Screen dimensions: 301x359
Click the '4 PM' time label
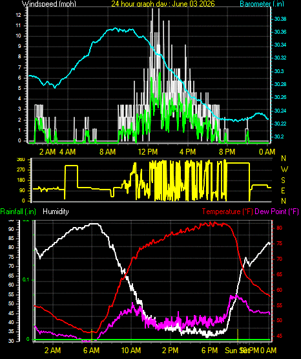[x=187, y=152]
